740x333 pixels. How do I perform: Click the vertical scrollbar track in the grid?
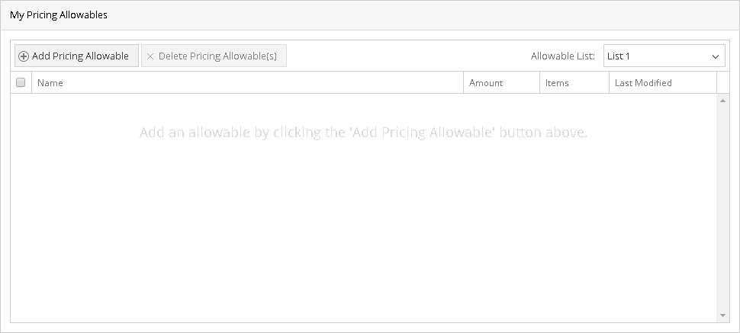point(722,206)
